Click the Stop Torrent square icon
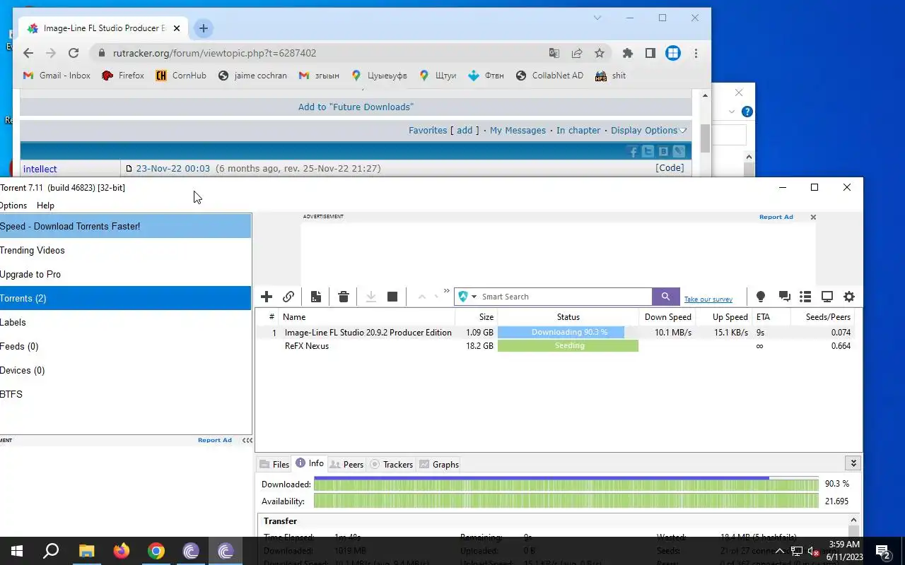The width and height of the screenshot is (905, 565). point(392,297)
